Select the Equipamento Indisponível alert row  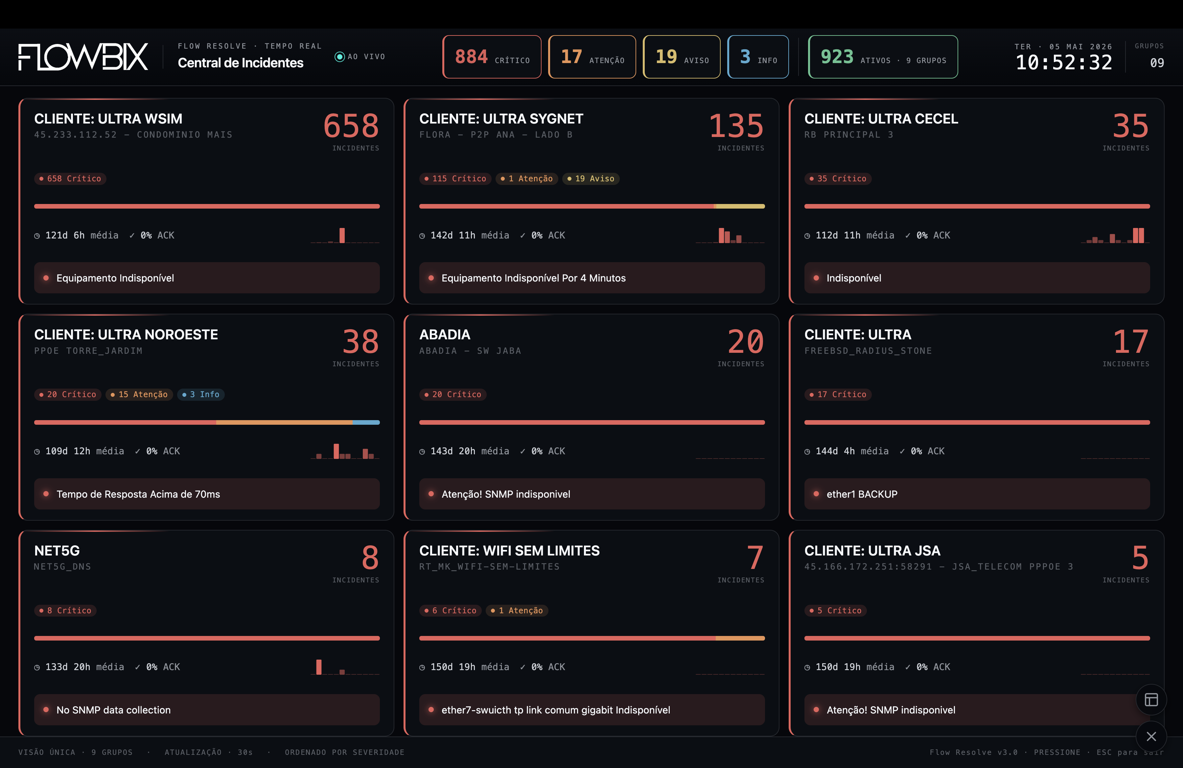[207, 278]
